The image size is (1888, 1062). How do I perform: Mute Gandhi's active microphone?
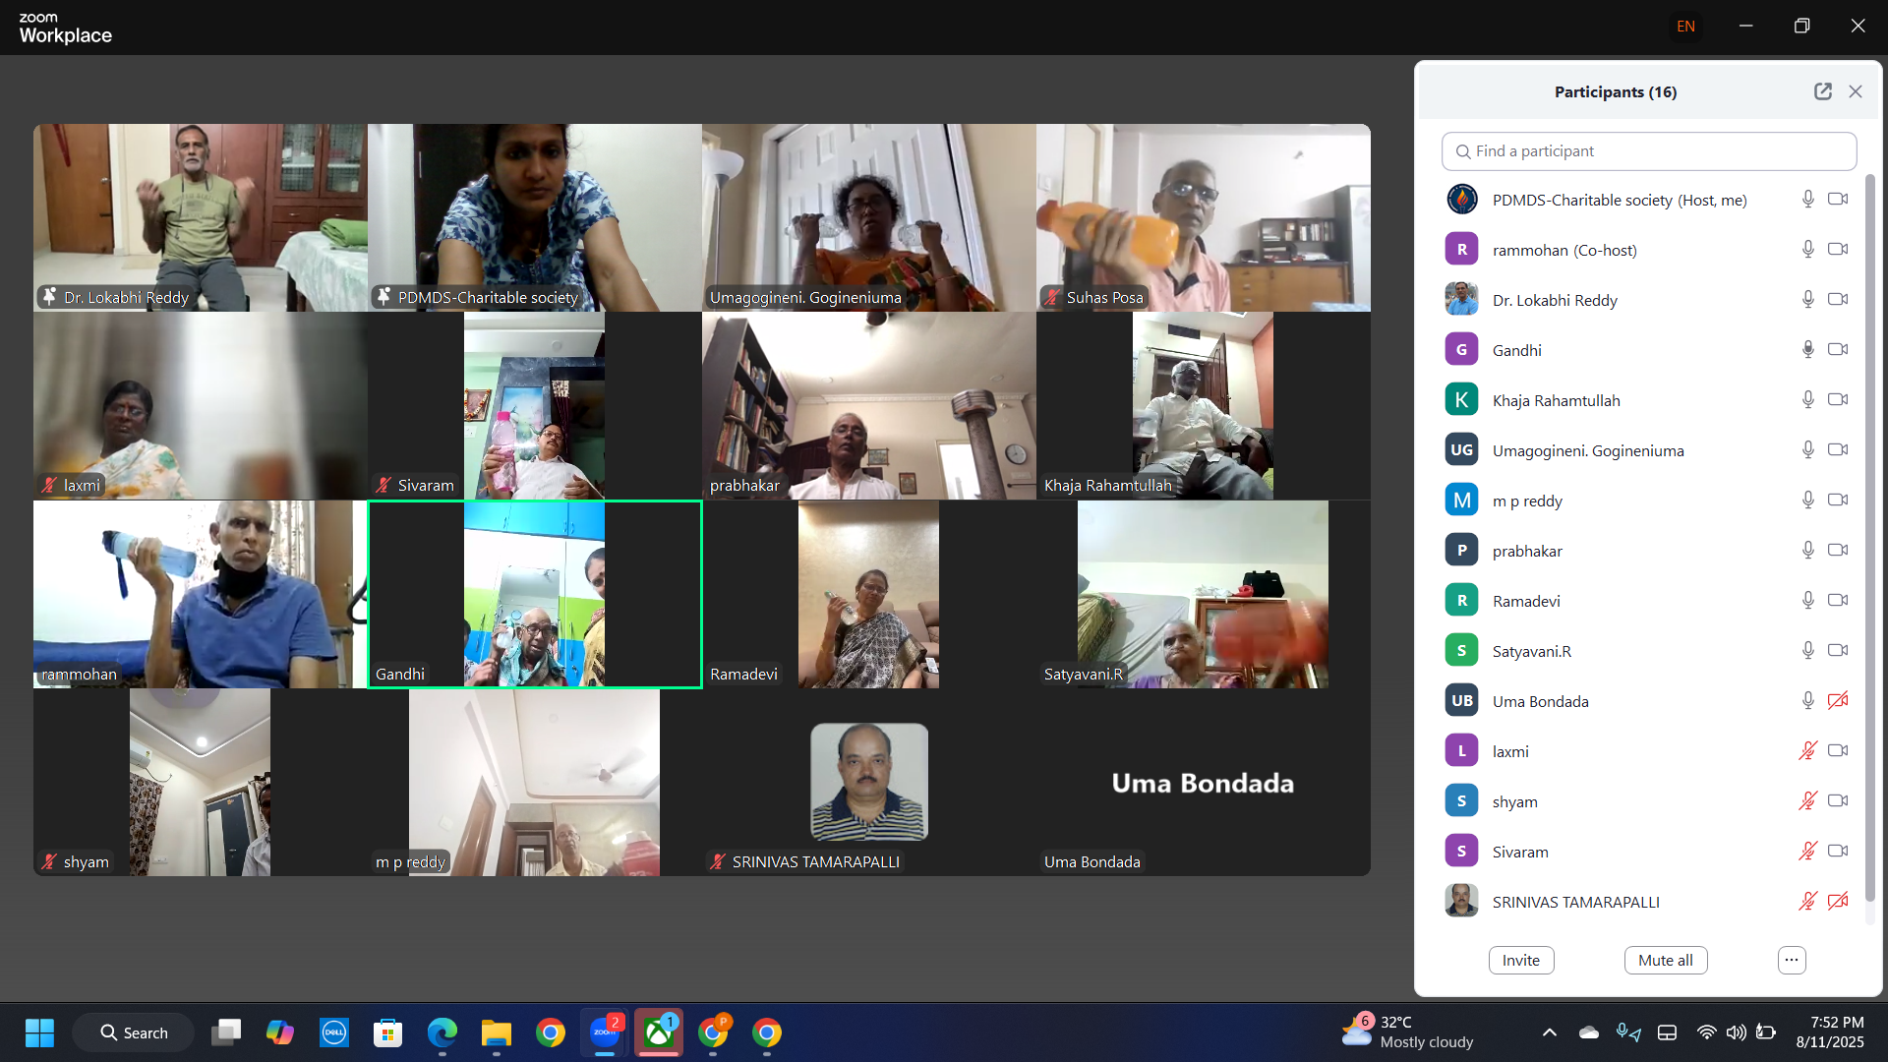pyautogui.click(x=1807, y=350)
